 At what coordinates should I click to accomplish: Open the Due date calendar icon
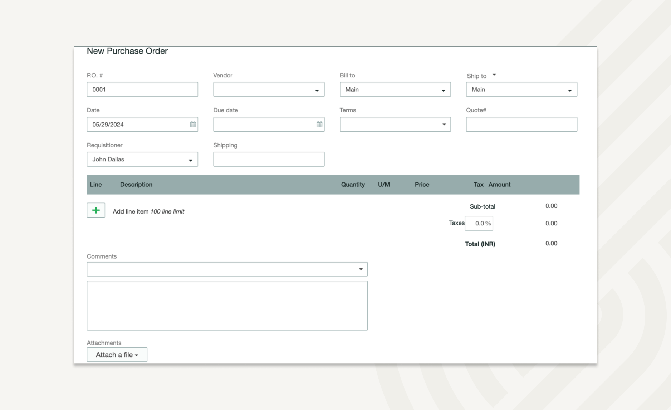point(319,124)
